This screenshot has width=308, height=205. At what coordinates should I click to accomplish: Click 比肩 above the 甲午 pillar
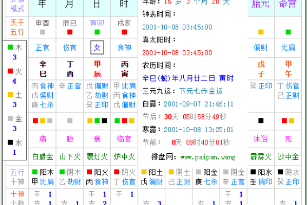[288, 48]
